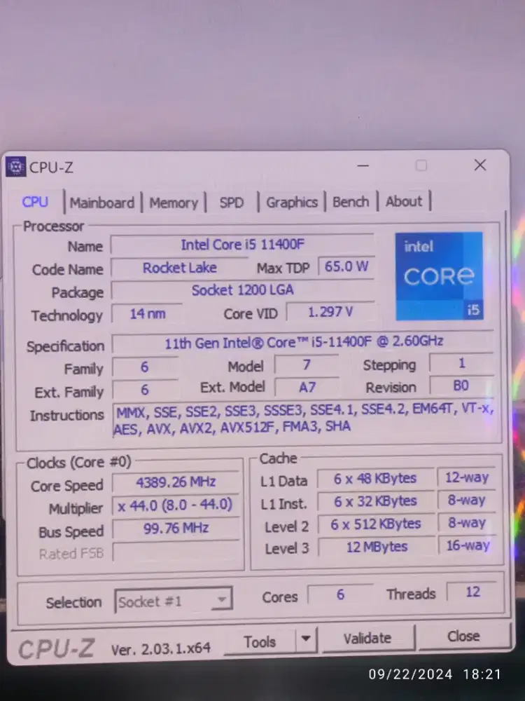Show the About tab
The image size is (525, 701).
[404, 202]
